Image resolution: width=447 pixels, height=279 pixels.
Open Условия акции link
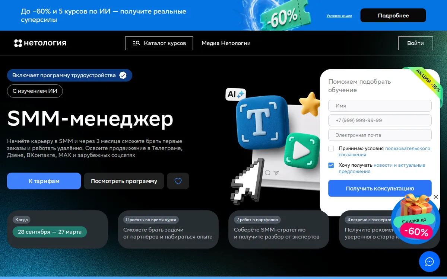339,16
